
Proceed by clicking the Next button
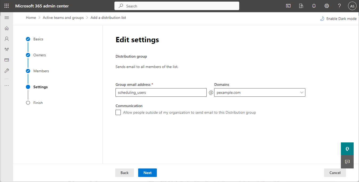pyautogui.click(x=147, y=172)
